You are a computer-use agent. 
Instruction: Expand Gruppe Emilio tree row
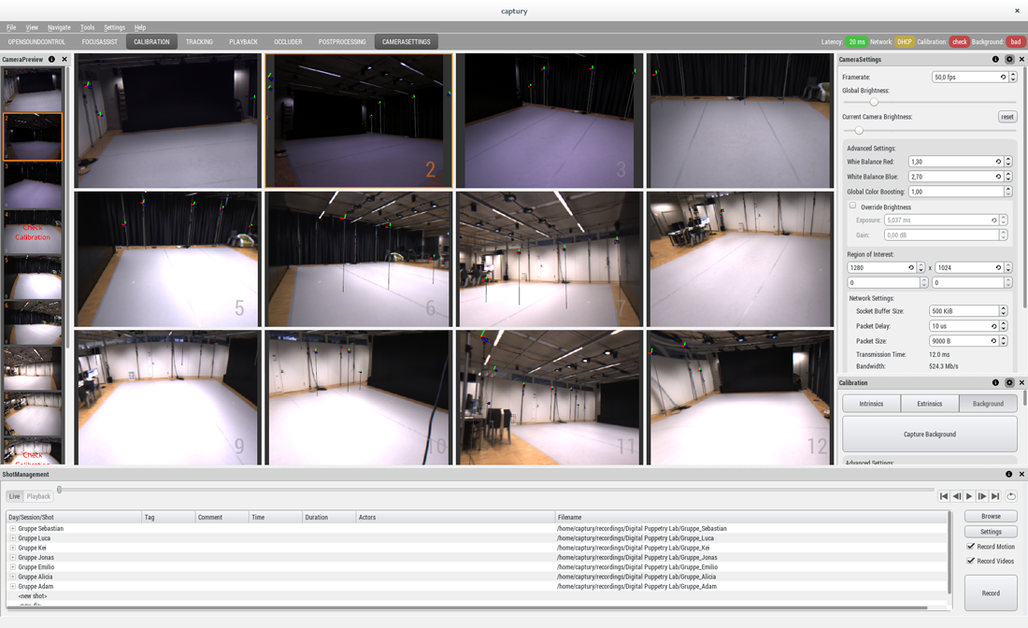(12, 567)
